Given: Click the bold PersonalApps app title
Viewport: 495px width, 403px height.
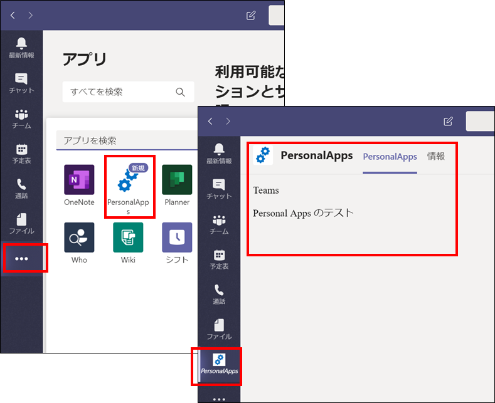Looking at the screenshot, I should [317, 155].
